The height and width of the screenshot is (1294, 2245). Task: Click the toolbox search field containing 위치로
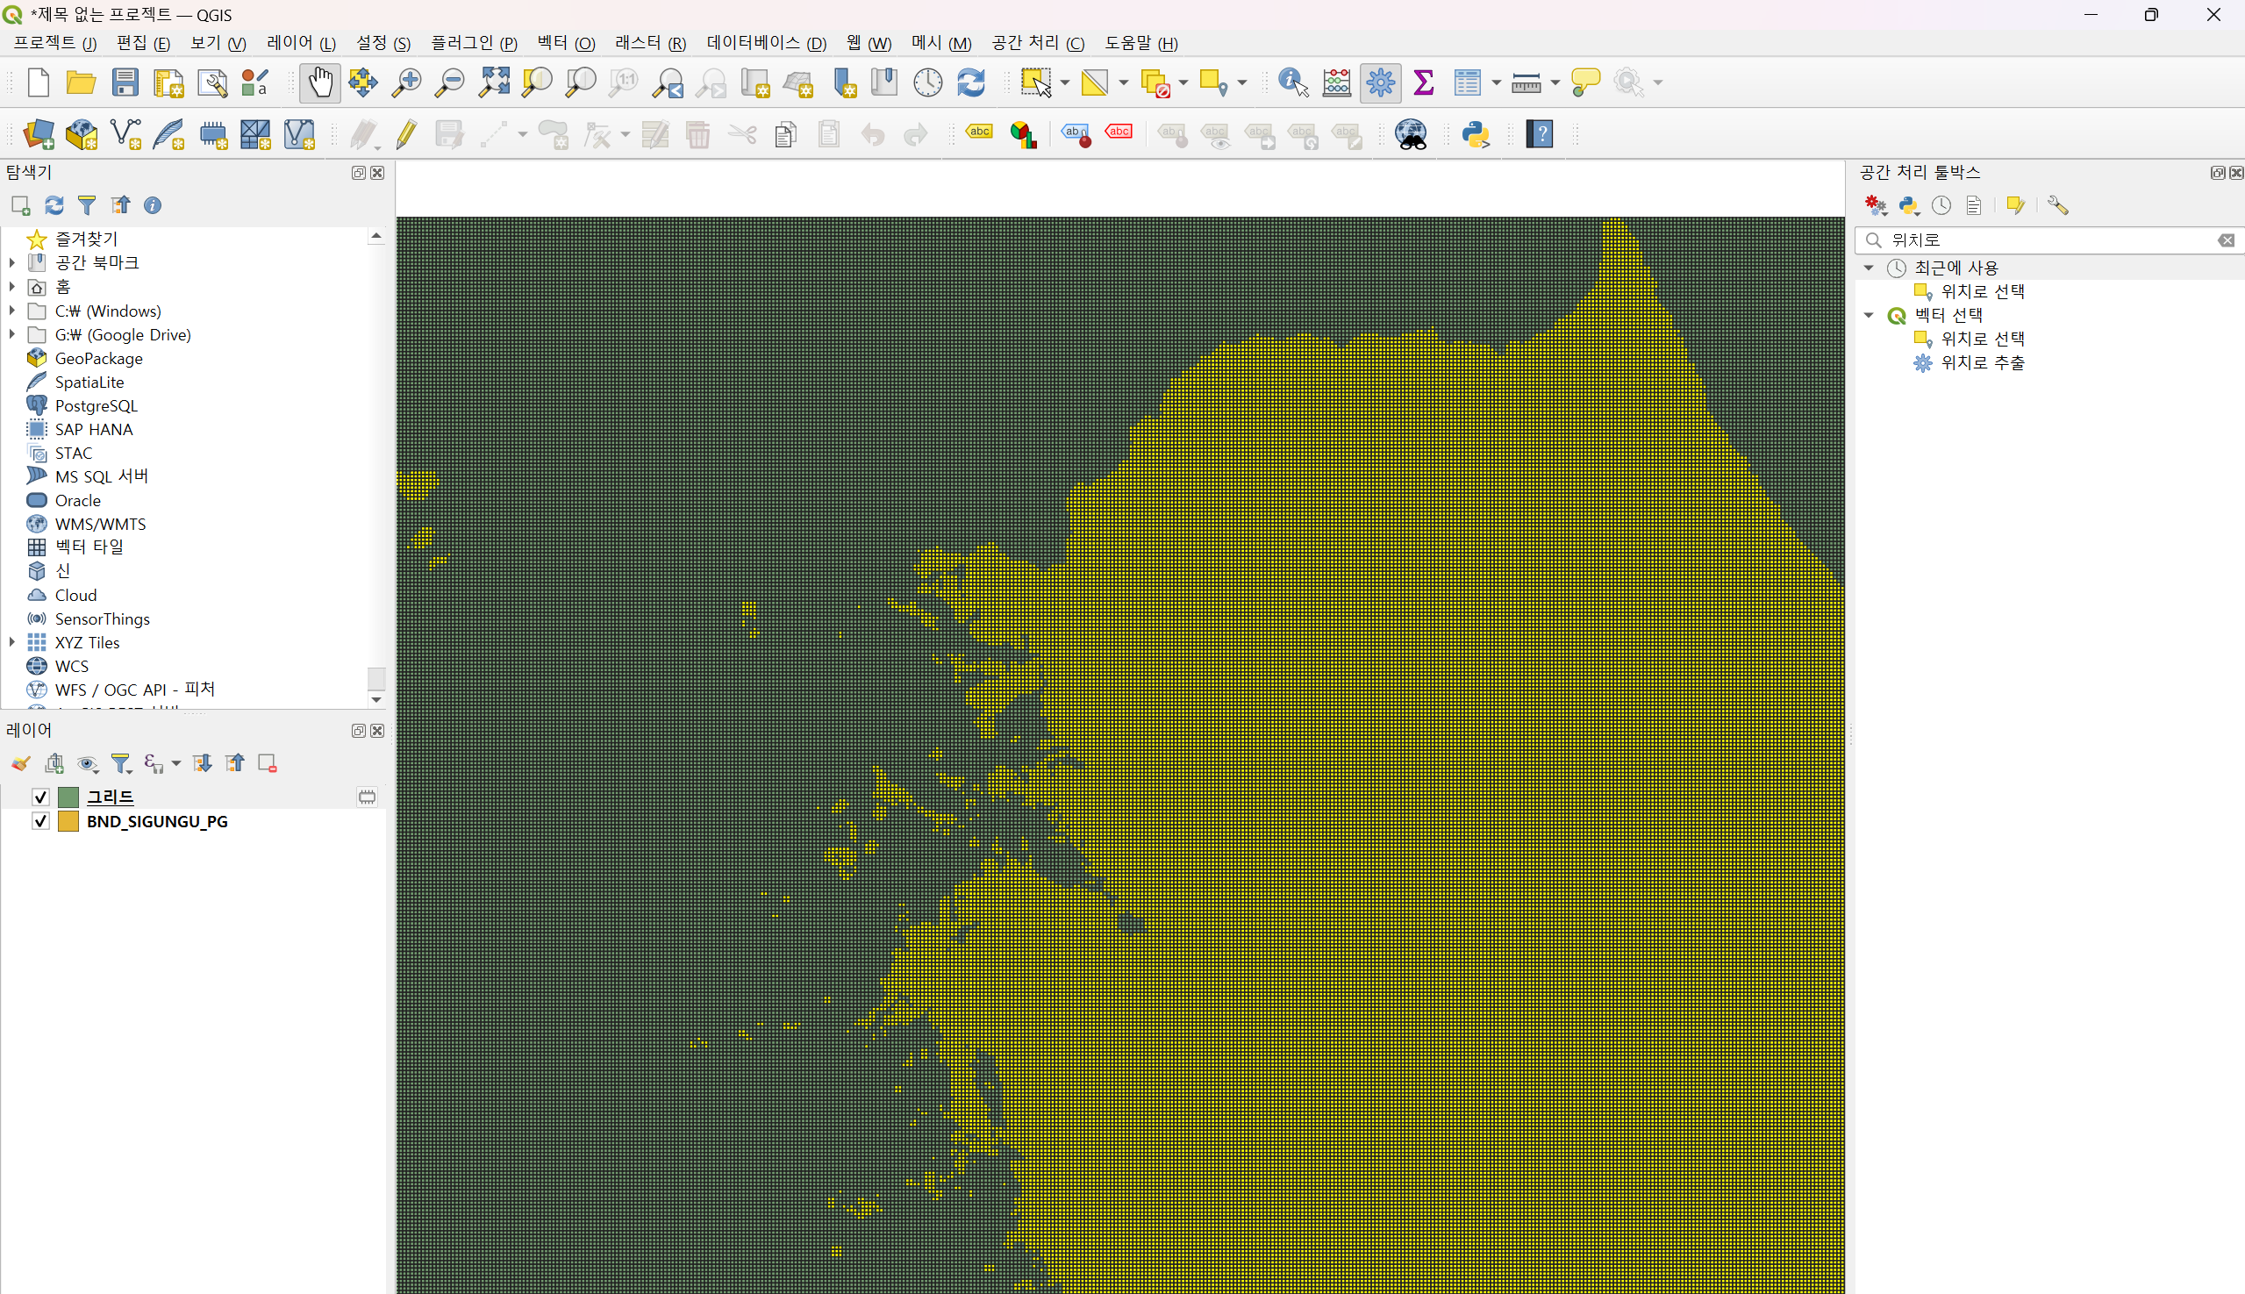tap(2044, 240)
